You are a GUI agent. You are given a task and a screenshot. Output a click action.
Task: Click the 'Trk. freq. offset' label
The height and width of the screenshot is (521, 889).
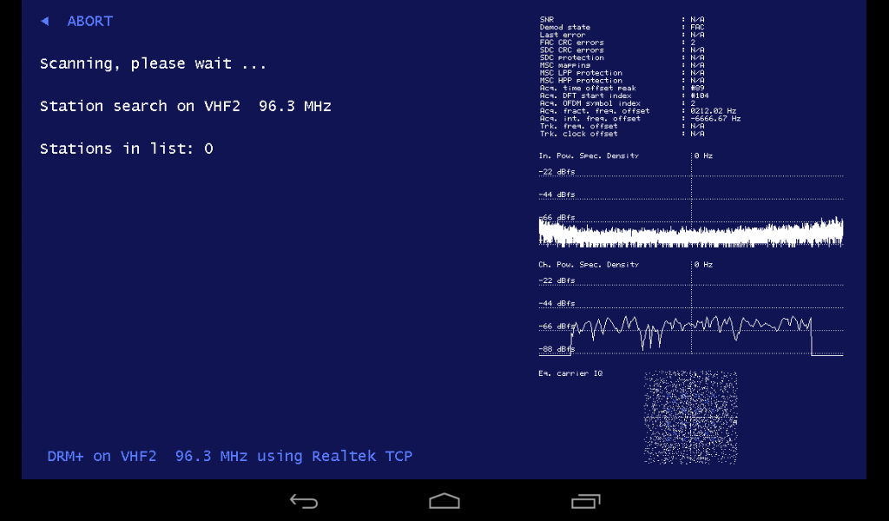(x=578, y=126)
